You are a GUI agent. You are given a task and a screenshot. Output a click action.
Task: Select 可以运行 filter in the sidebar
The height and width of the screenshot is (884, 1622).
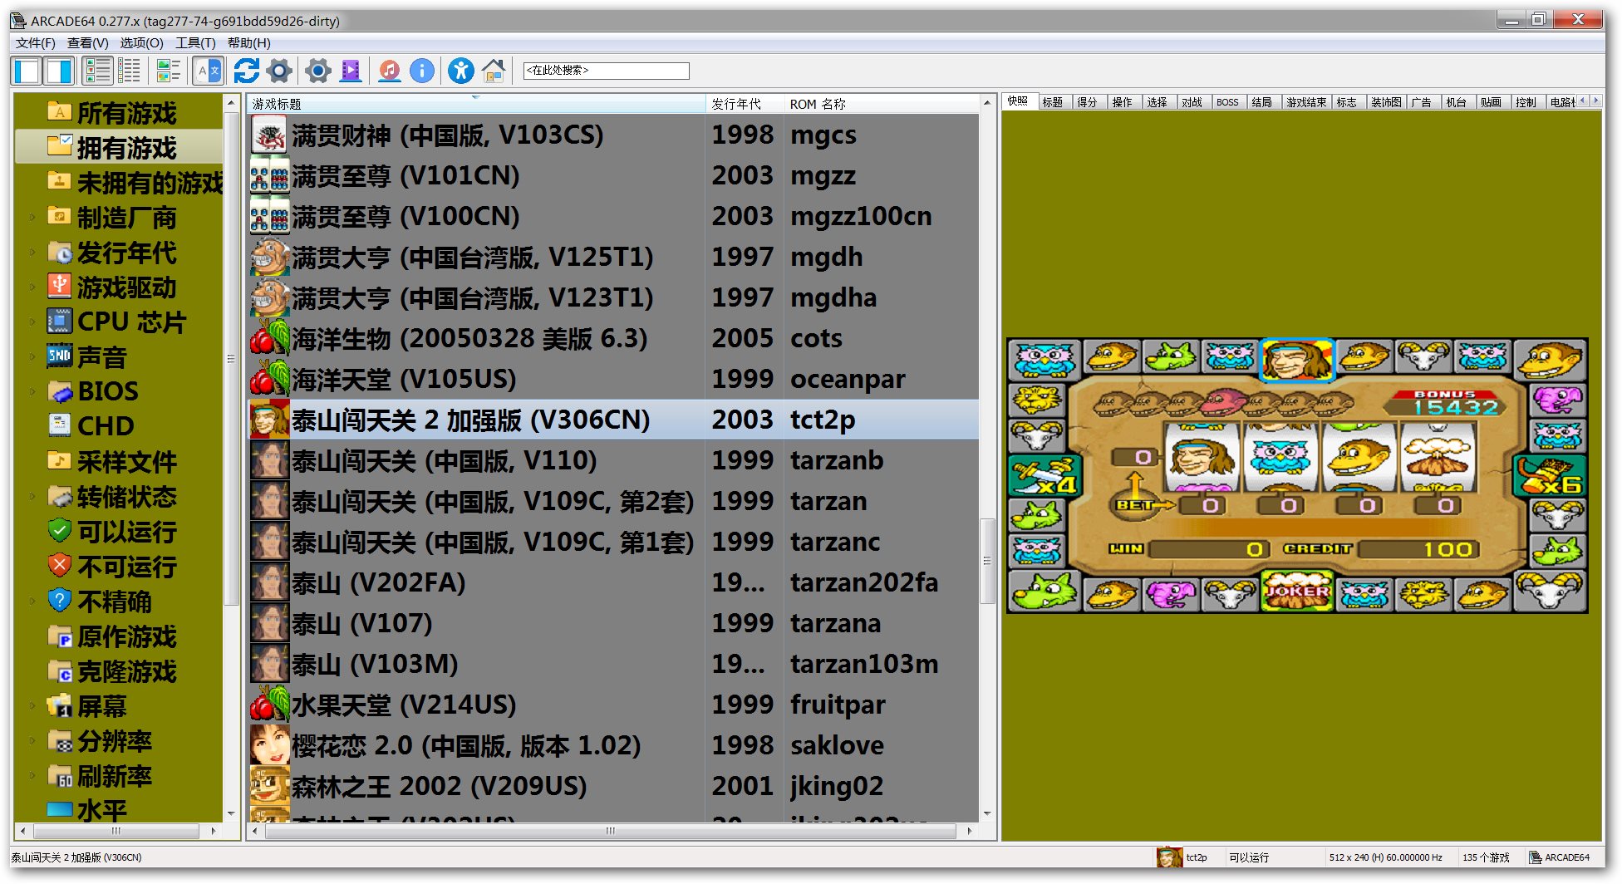pyautogui.click(x=126, y=532)
